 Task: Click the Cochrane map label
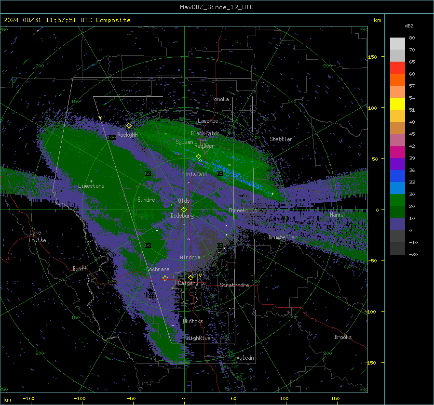coord(158,269)
